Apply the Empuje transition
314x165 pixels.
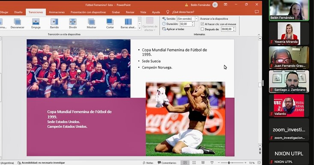(36, 24)
